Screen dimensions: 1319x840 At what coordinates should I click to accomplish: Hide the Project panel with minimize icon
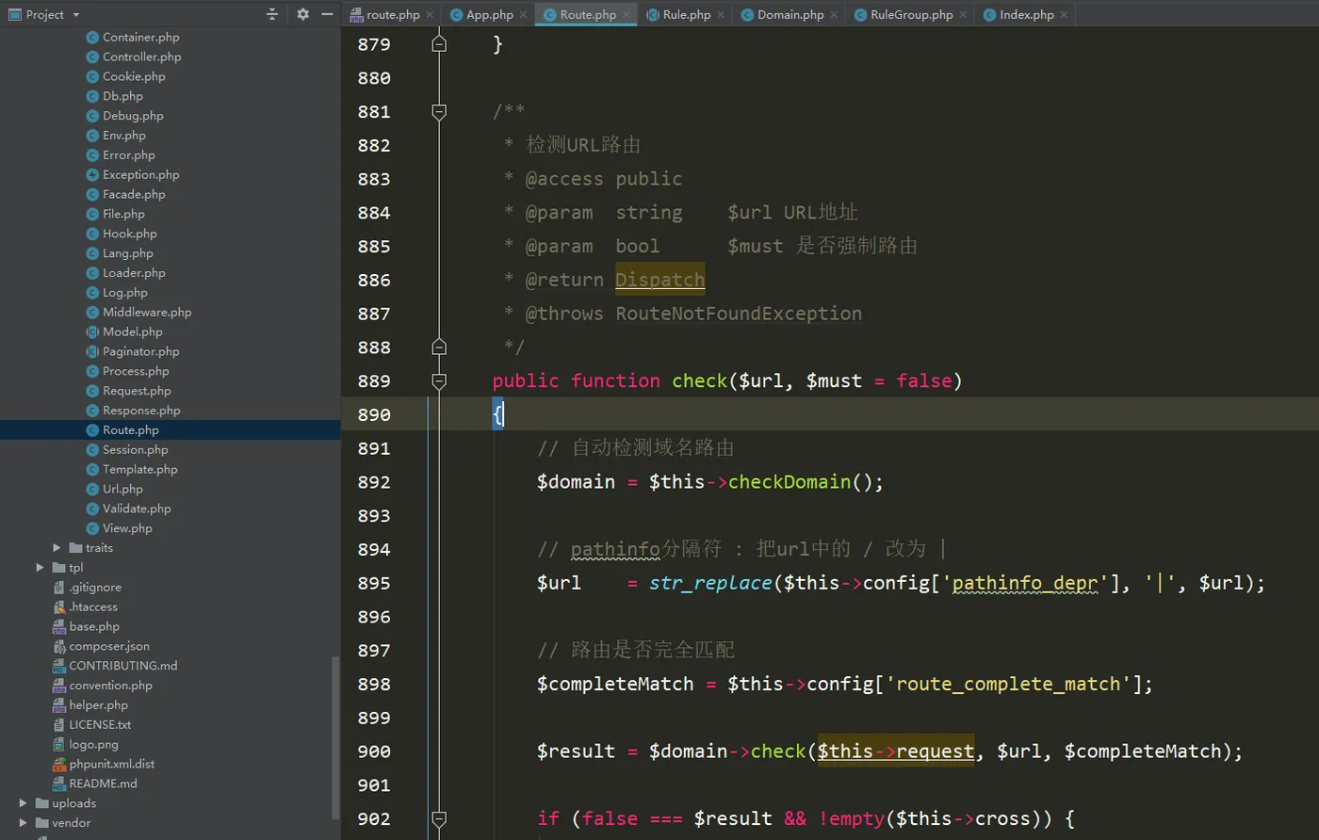pos(327,14)
